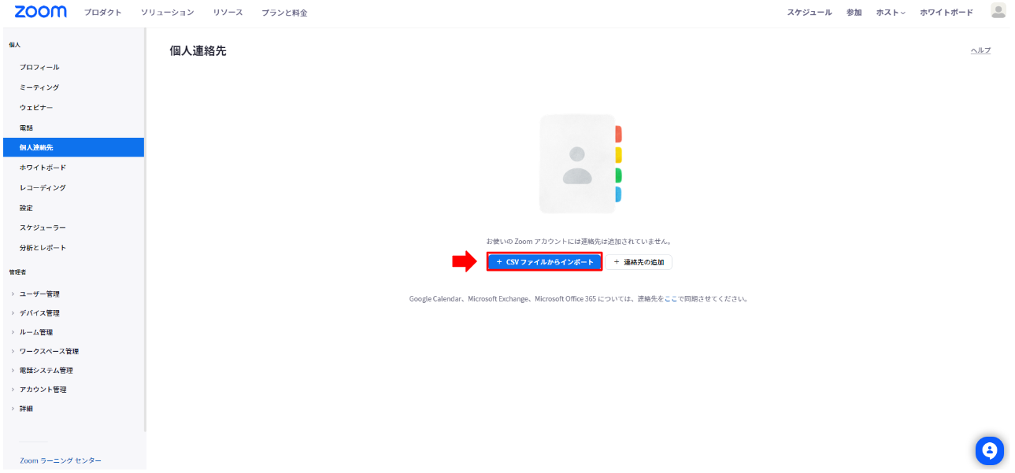Click the address book illustration
The width and height of the screenshot is (1015, 473).
click(580, 164)
